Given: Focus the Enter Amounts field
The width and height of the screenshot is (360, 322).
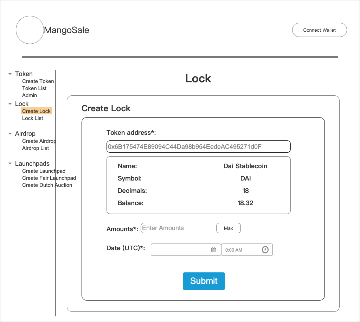Looking at the screenshot, I should (179, 228).
